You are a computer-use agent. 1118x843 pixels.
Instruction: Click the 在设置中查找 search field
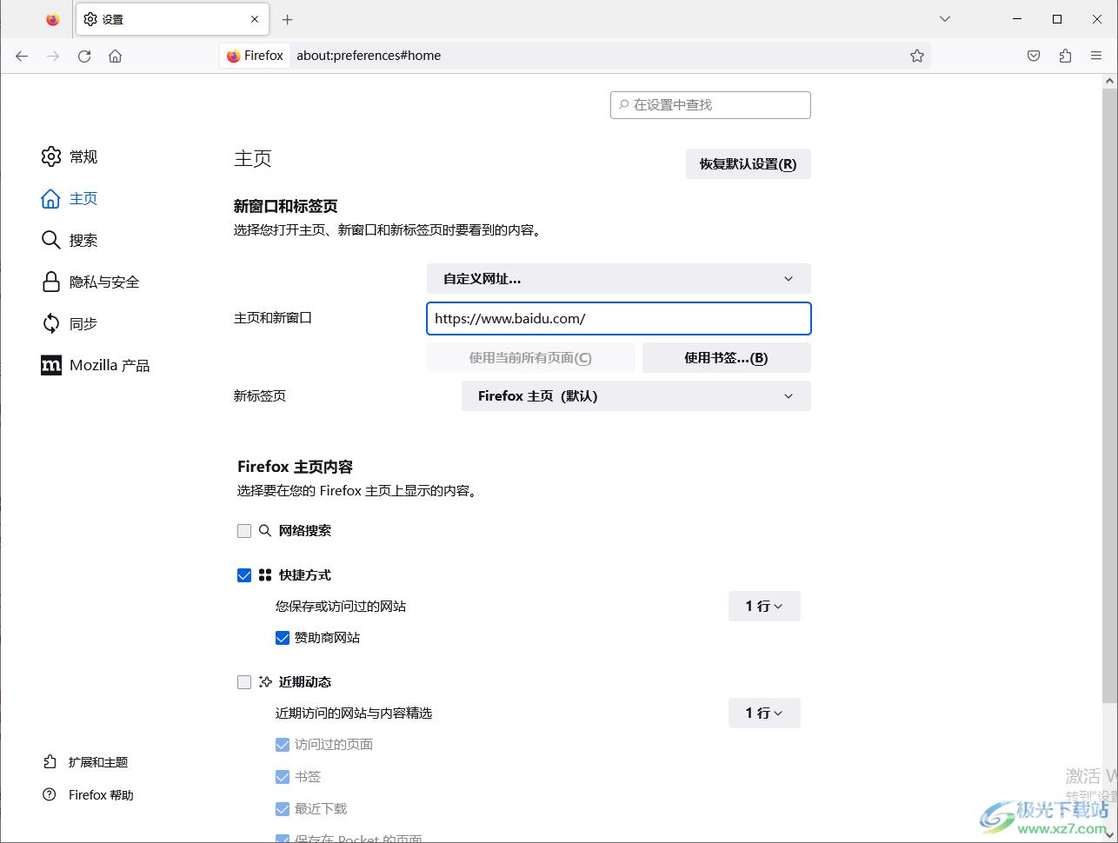(710, 104)
